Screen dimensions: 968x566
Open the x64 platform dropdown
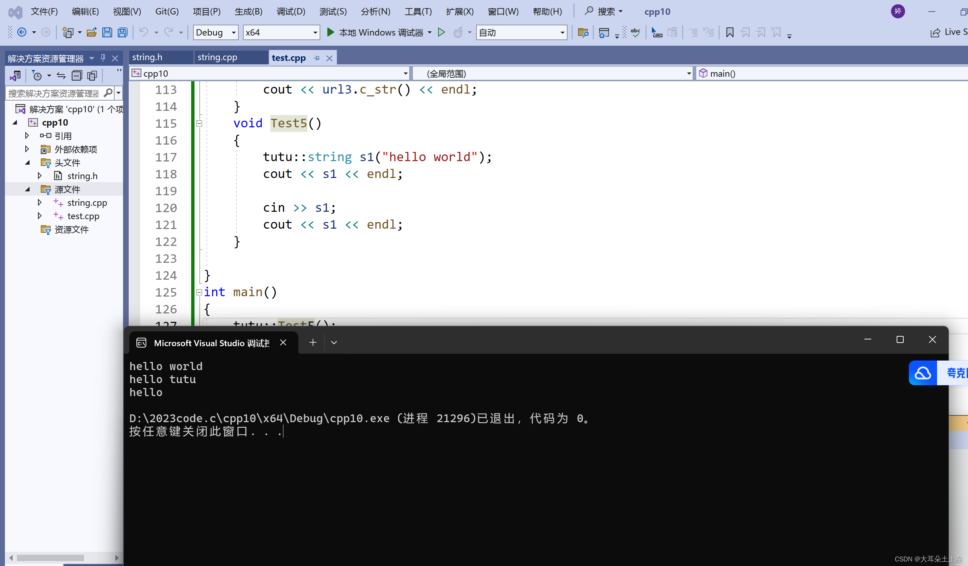pos(315,33)
